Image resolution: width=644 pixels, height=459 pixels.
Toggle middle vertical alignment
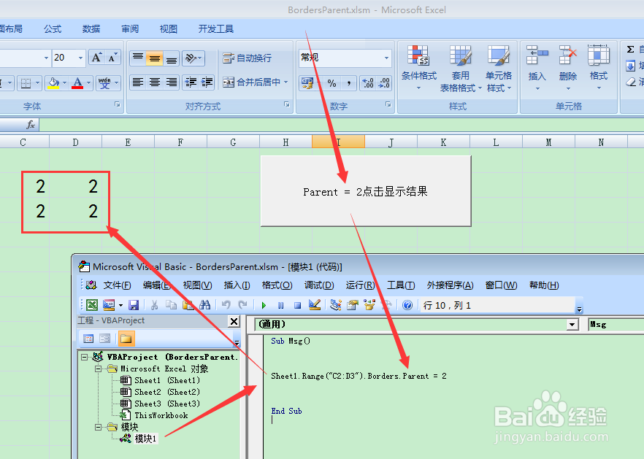(x=155, y=58)
